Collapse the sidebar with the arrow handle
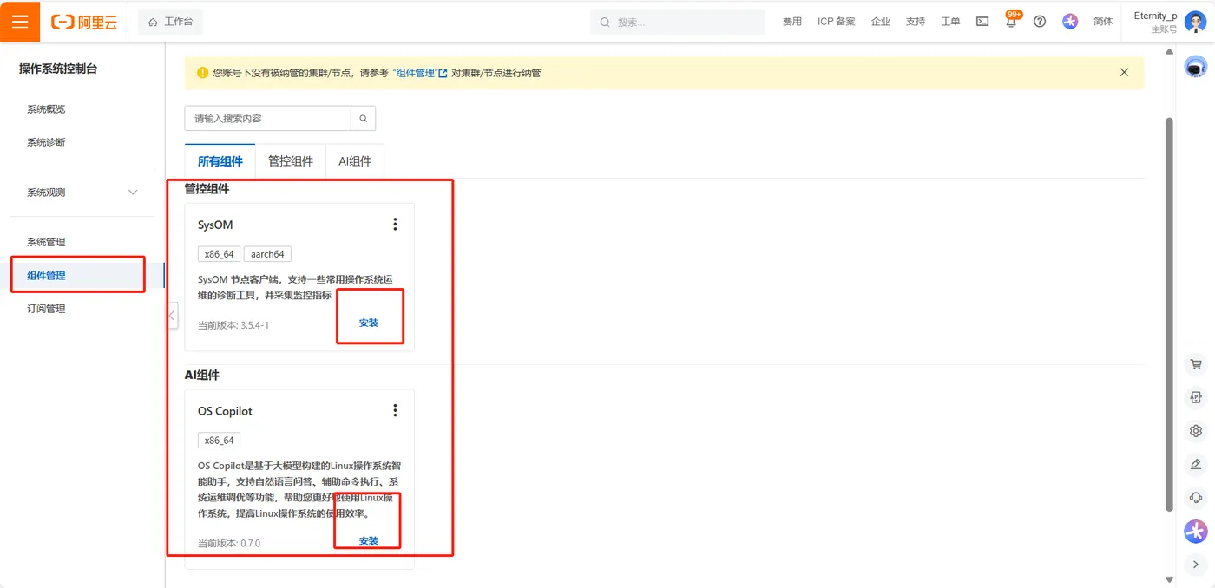The image size is (1215, 588). point(172,315)
